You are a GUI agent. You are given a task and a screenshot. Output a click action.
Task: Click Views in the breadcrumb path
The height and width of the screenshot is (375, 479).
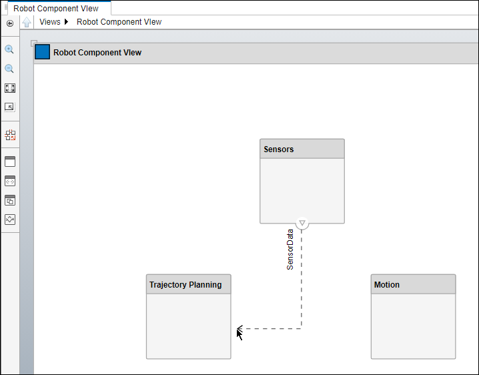tap(50, 22)
